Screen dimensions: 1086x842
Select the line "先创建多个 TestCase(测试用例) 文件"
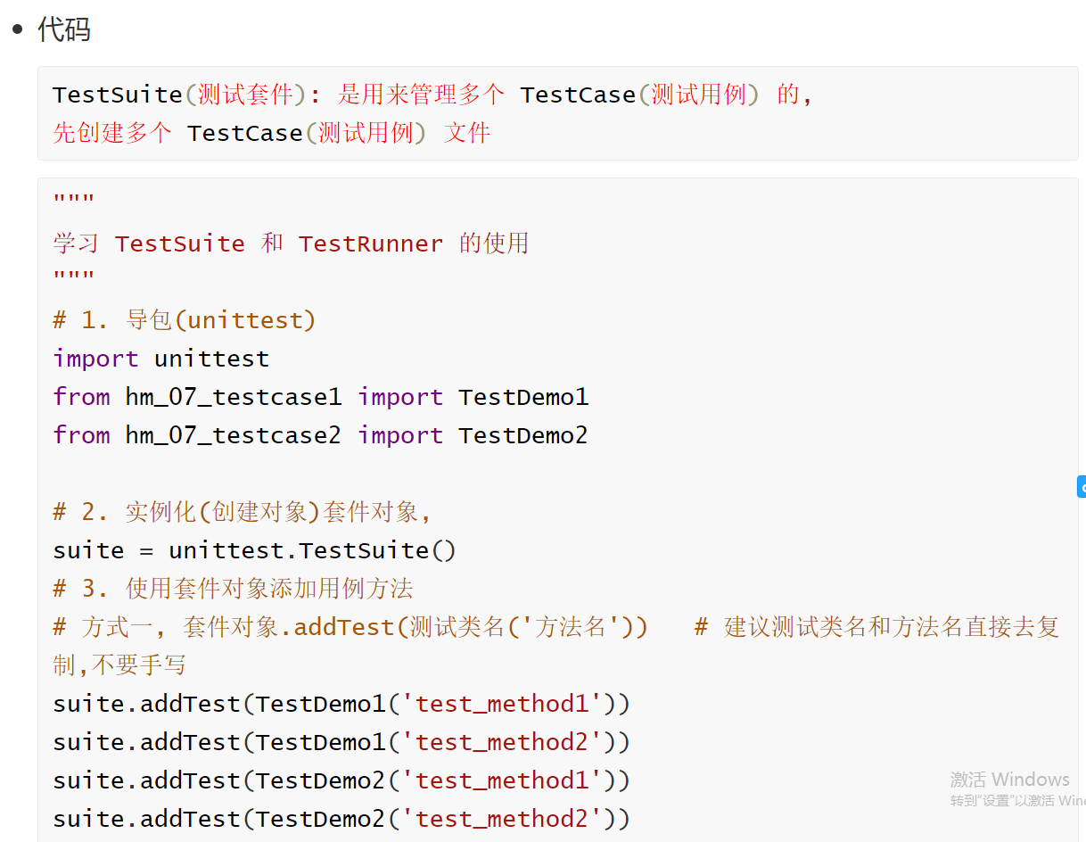point(272,134)
